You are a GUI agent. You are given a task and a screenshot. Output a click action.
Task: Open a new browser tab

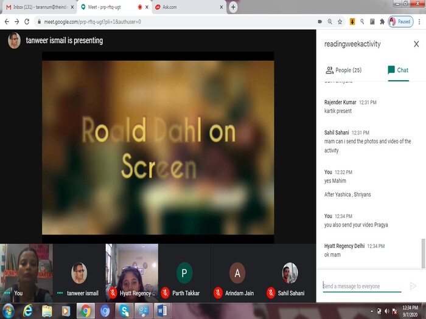point(233,7)
